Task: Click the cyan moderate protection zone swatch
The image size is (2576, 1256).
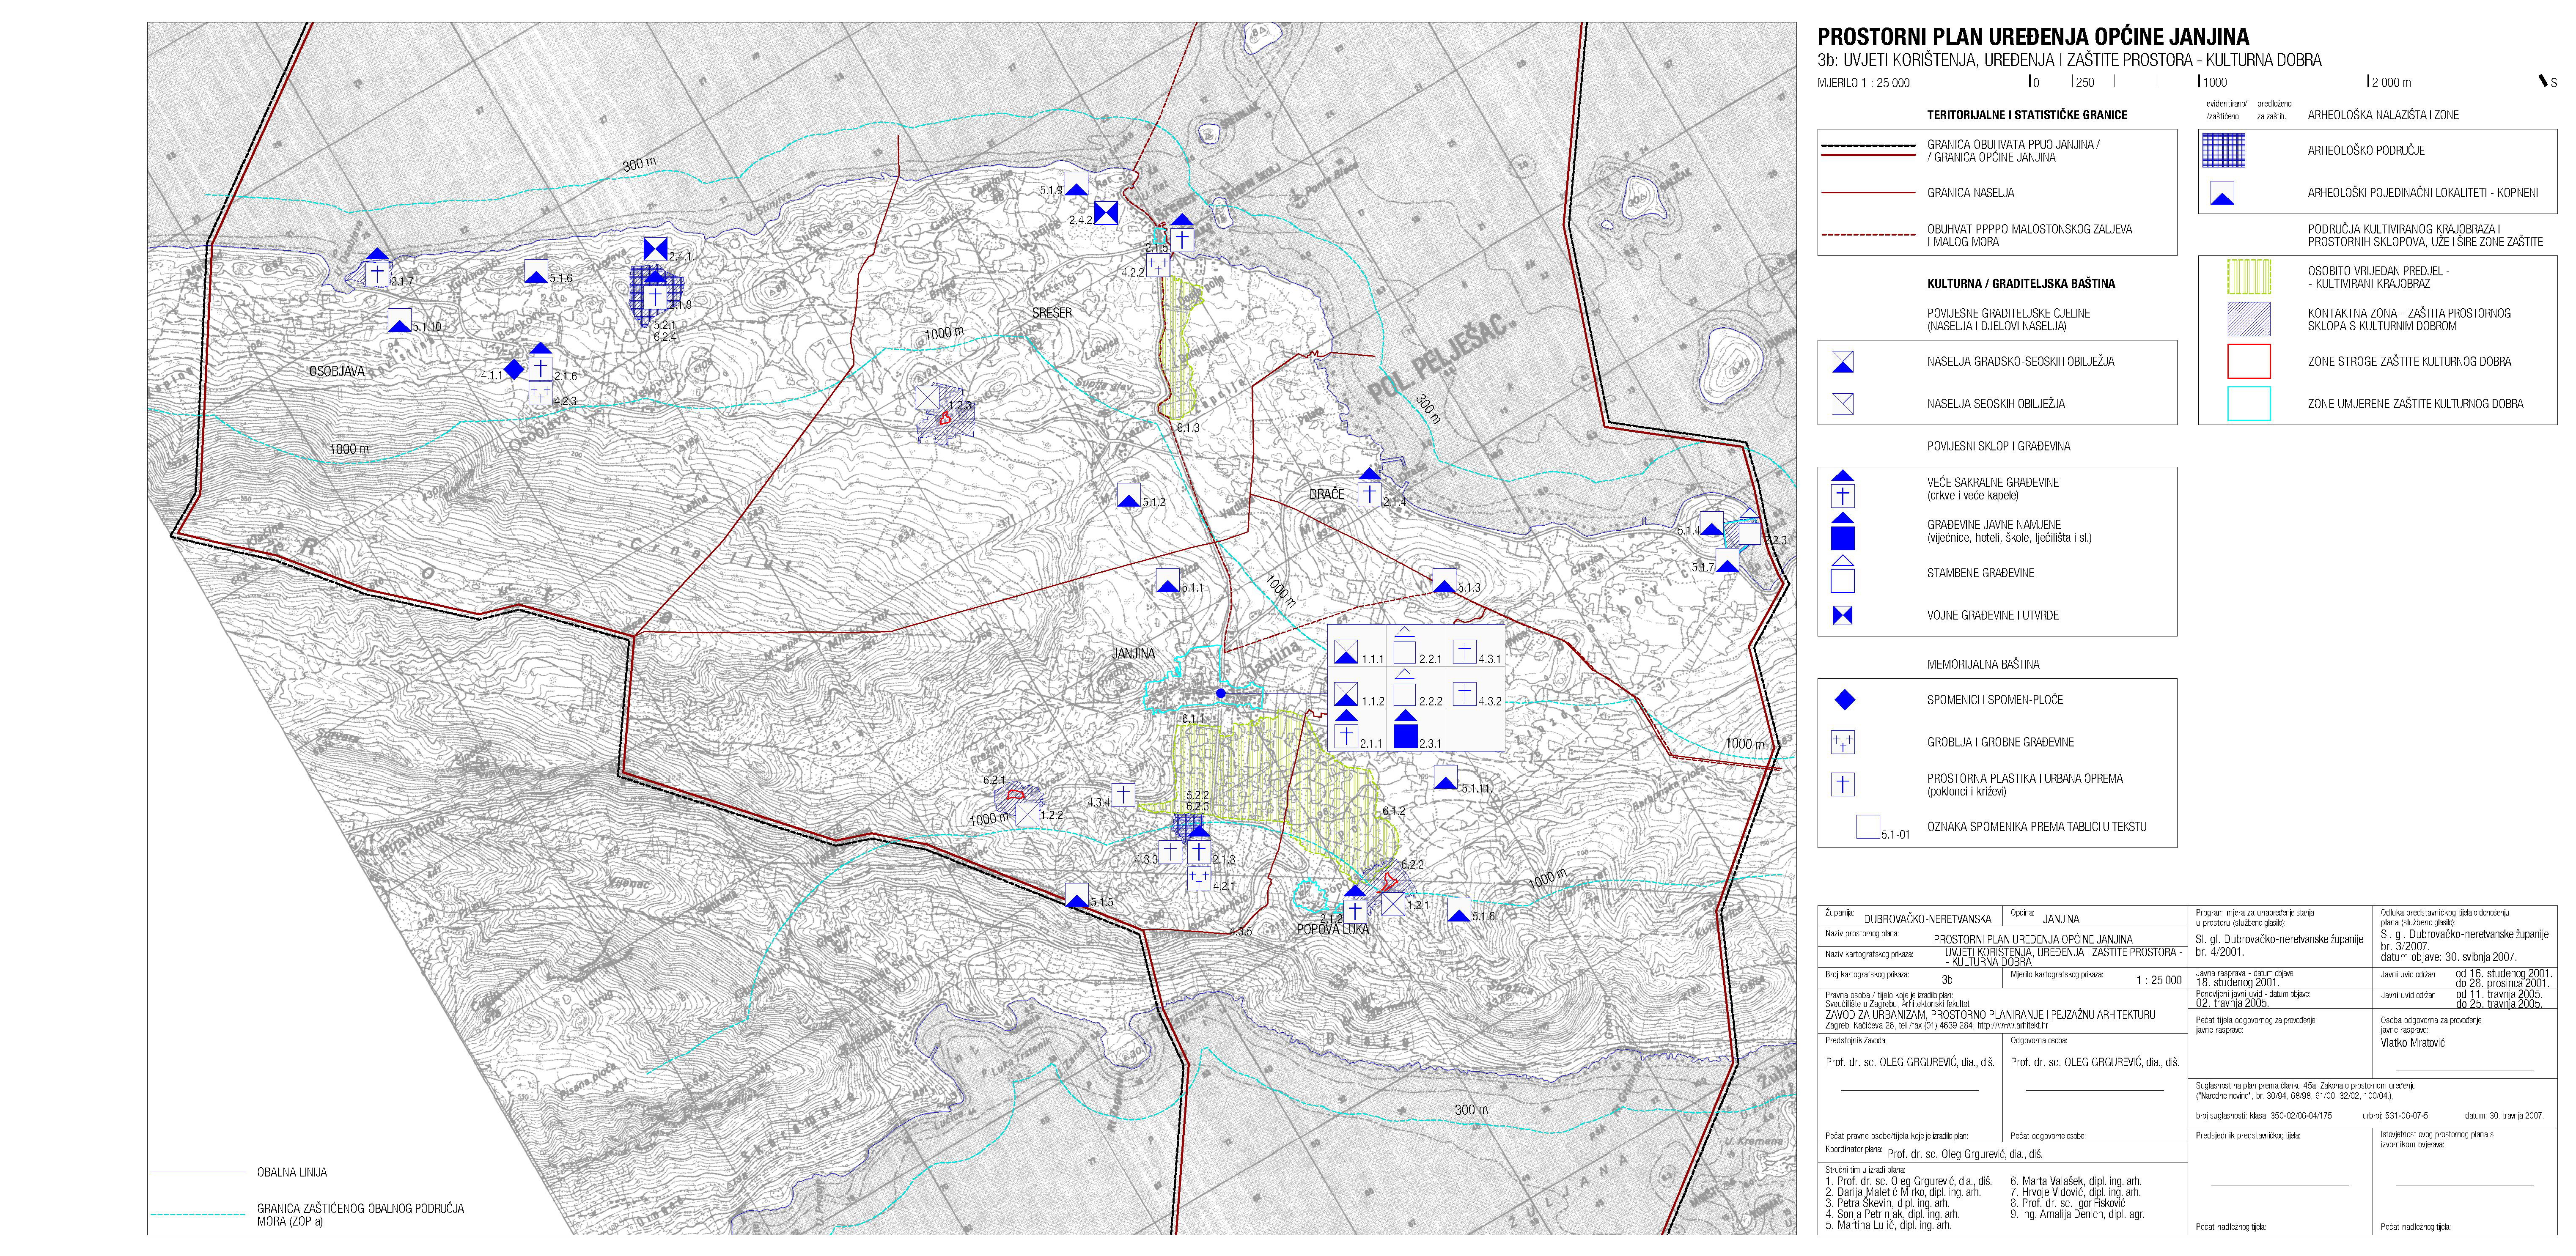Action: tap(2249, 403)
